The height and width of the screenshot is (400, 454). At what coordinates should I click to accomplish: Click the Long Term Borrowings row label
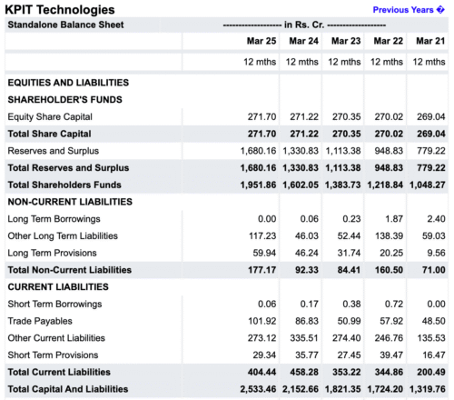point(54,219)
